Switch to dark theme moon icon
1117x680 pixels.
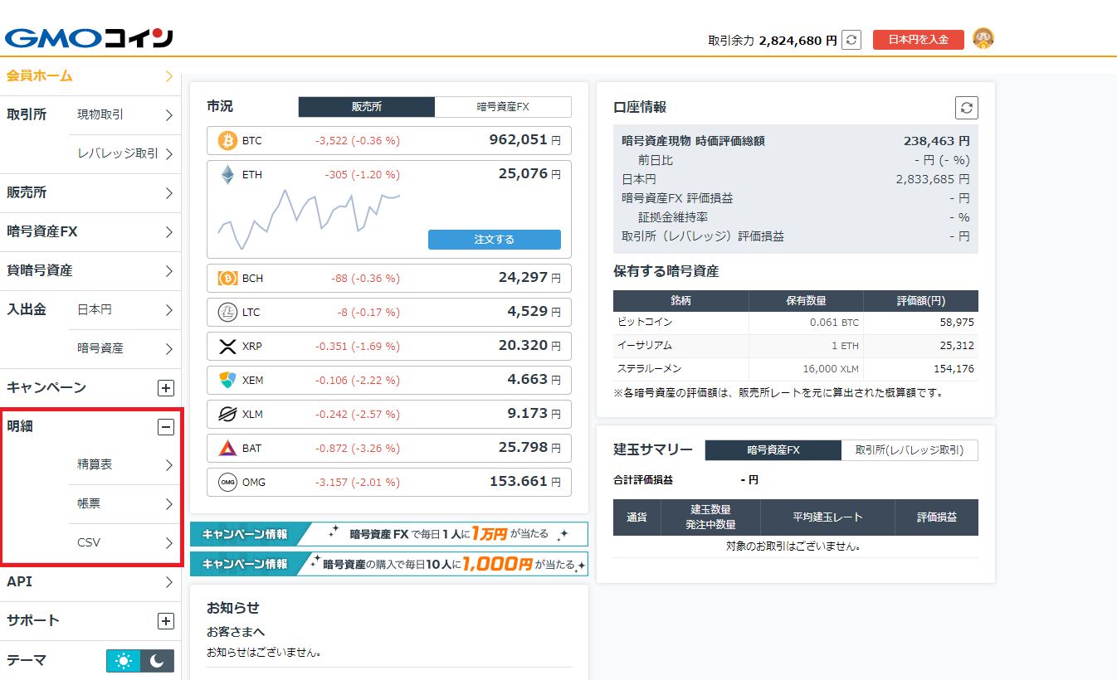[x=158, y=661]
